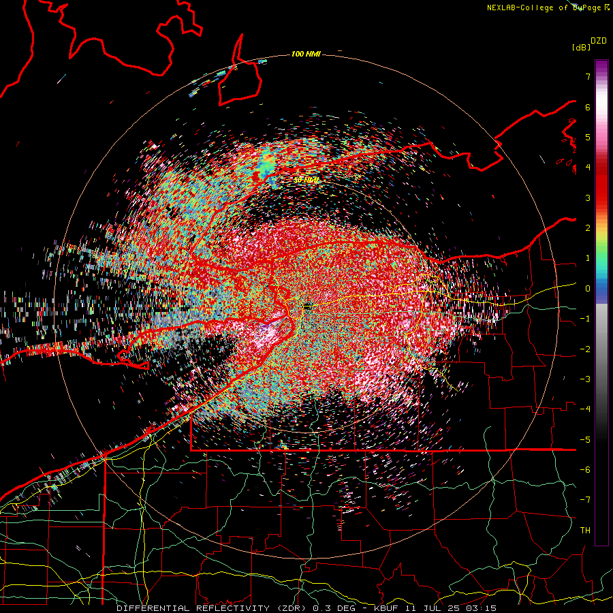This screenshot has height=613, width=613.
Task: Click the 5 value on the color scale
Action: pos(588,137)
